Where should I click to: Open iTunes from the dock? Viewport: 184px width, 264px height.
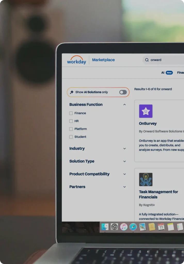pos(124,227)
